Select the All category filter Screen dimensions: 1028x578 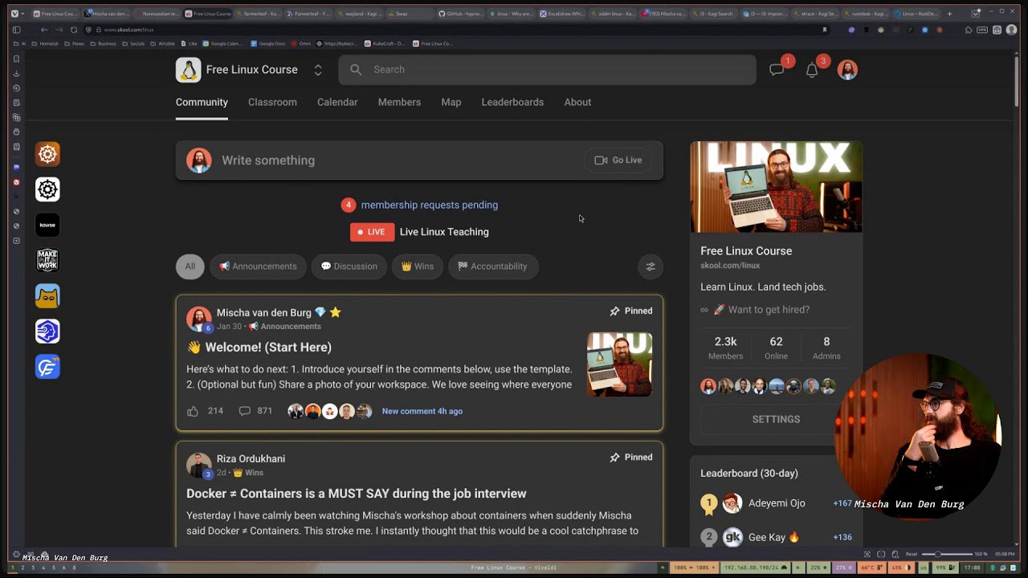190,267
